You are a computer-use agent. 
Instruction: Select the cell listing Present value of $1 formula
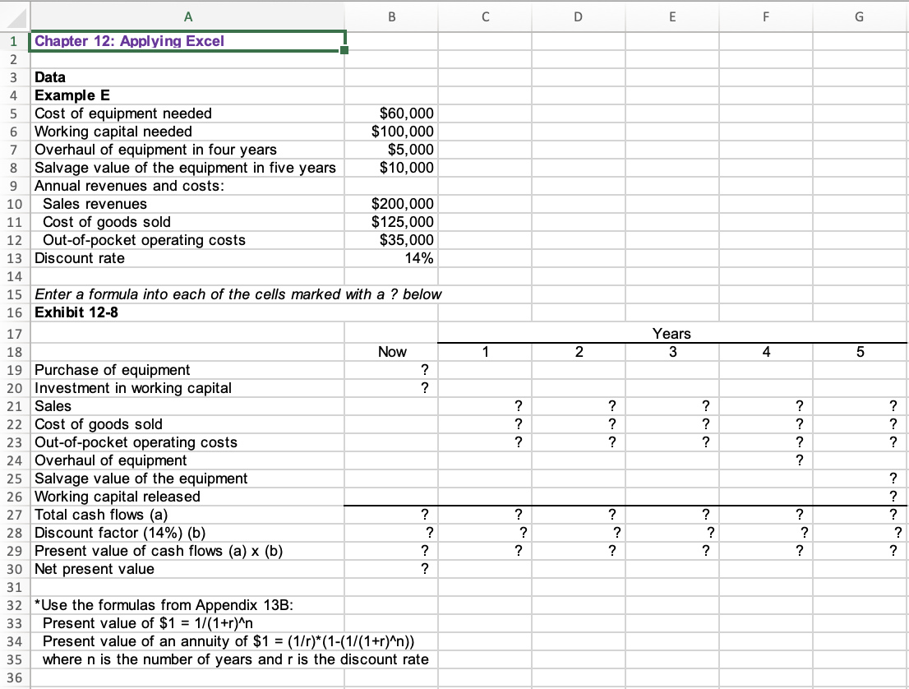[x=187, y=623]
